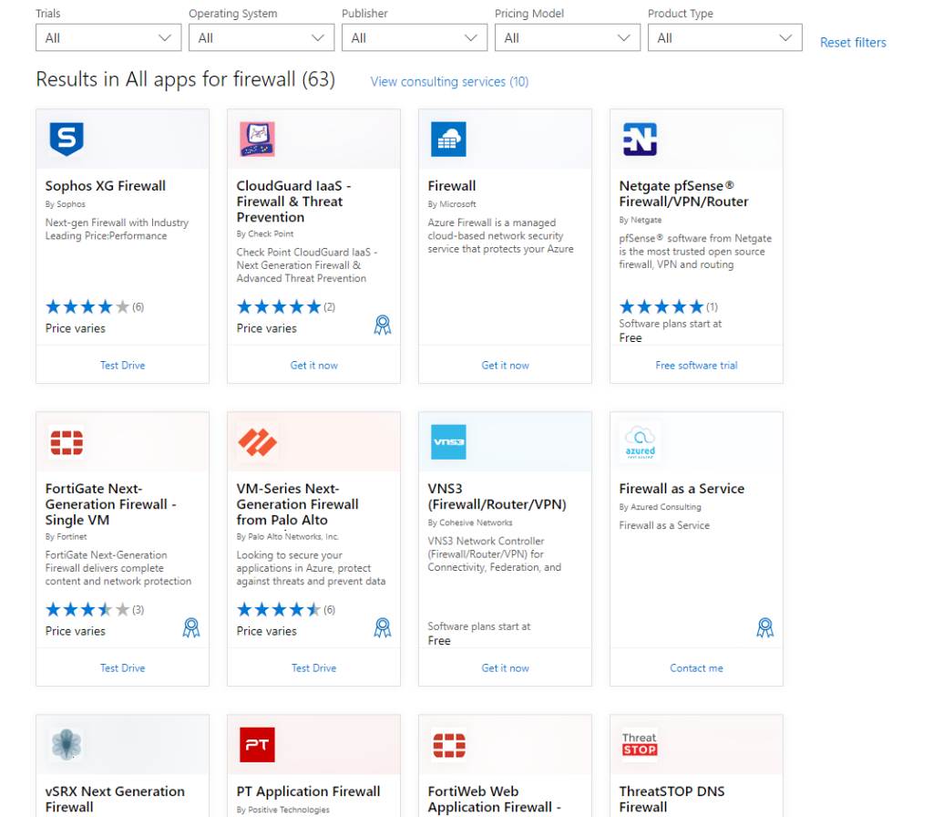
Task: Open VNS3 (Firewall/Router/VPN) title
Action: (x=497, y=496)
